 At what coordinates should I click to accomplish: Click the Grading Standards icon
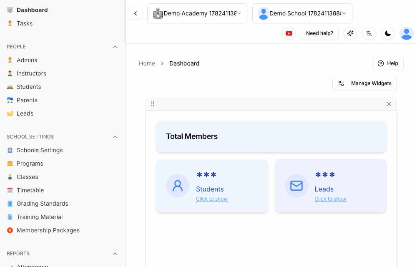(10, 204)
